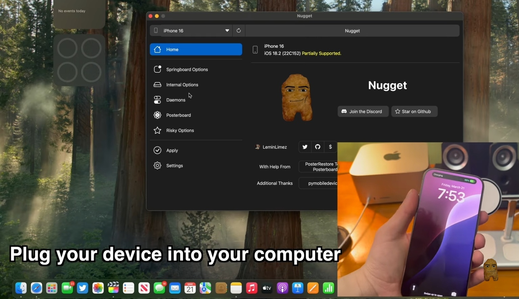Open Finder from the Dock

(21, 288)
